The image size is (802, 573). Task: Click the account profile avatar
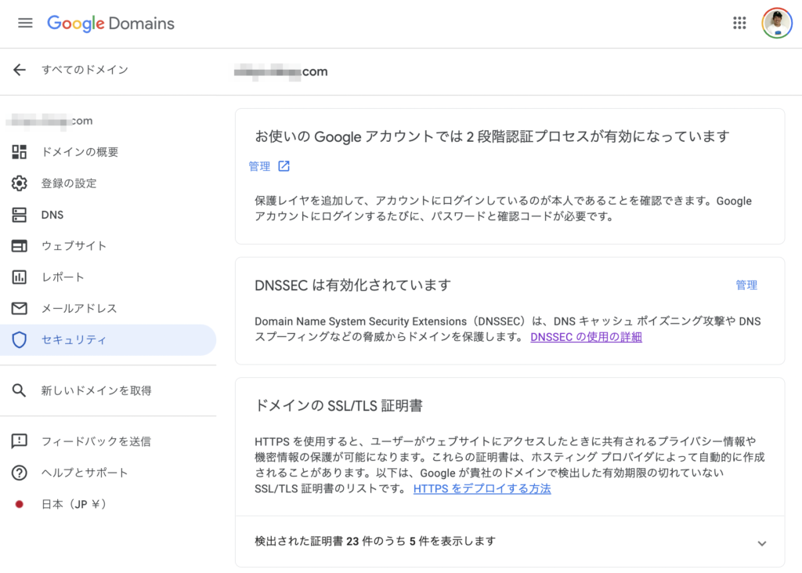776,23
